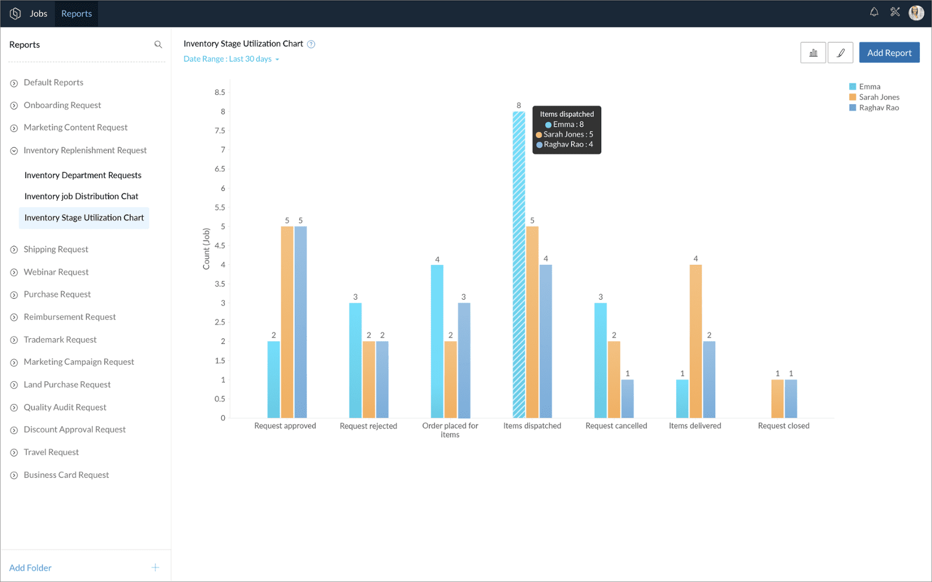Click the search icon in Reports panel
Viewport: 932px width, 582px height.
(158, 45)
